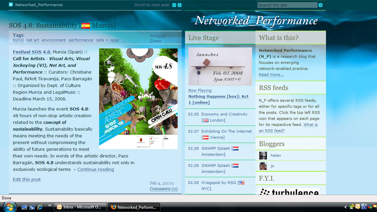377x212 pixels.
Task: Click the post date Feb 4, 20:01
Action: 162,183
